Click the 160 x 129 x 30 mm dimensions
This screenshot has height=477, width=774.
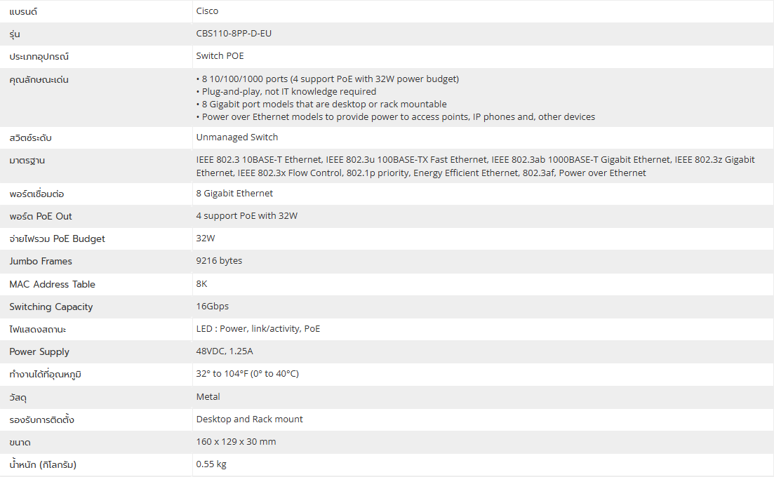coord(236,442)
